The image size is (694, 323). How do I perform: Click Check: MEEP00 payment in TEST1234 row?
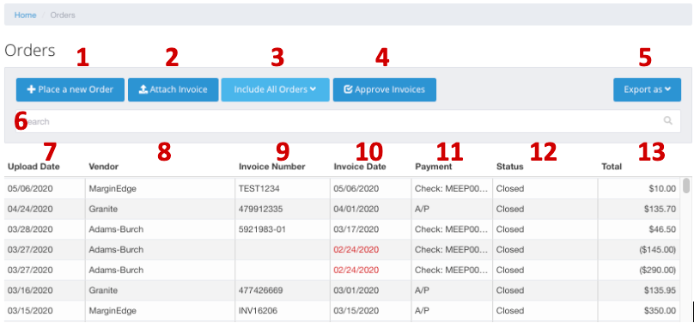[452, 188]
